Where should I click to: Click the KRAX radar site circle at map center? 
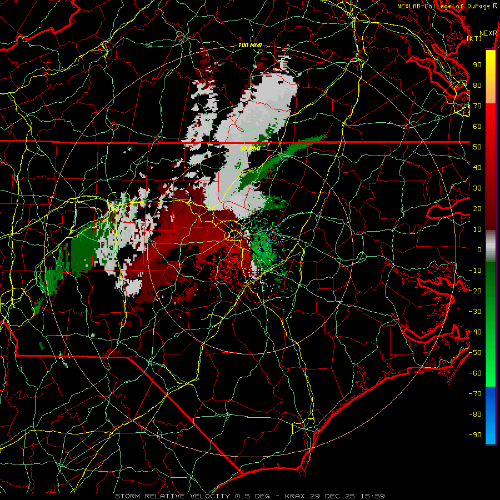[234, 234]
